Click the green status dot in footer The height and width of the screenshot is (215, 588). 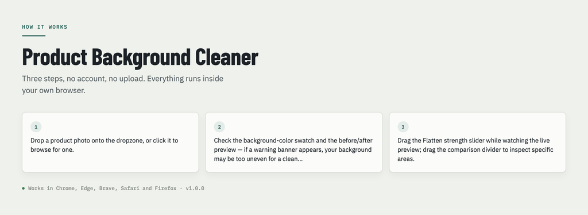pos(23,189)
